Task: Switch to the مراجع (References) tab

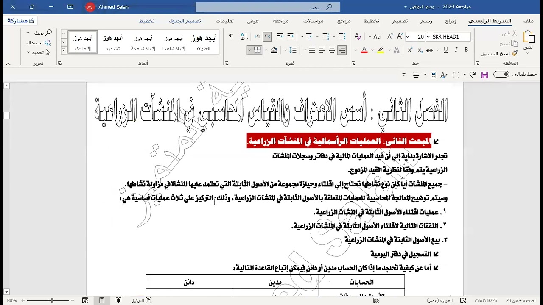Action: 344,21
